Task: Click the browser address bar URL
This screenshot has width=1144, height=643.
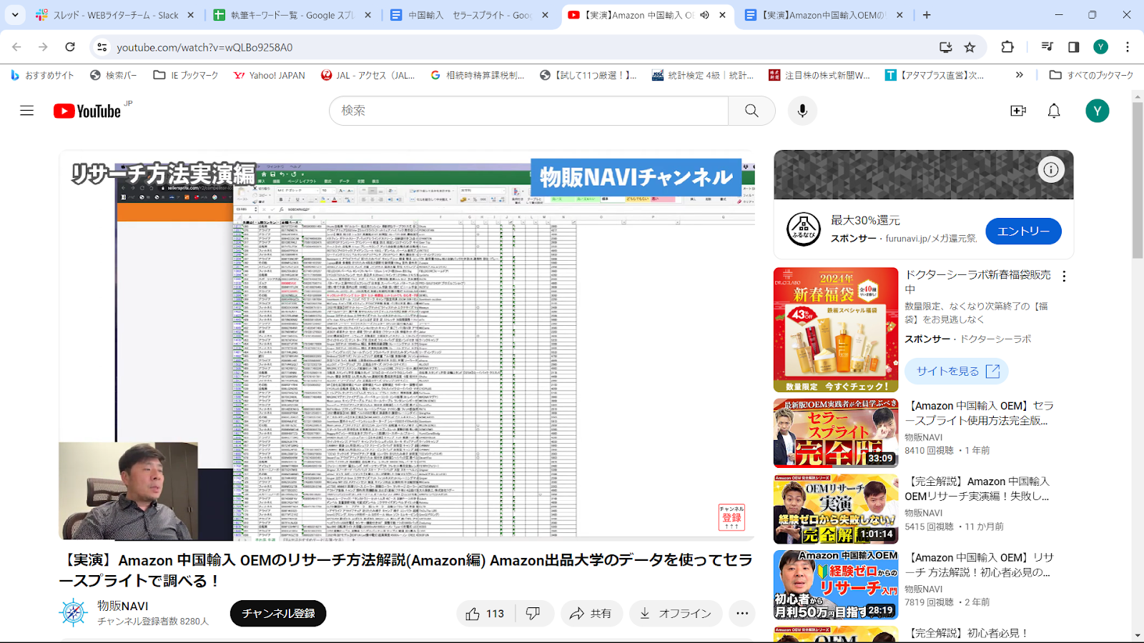Action: click(204, 47)
